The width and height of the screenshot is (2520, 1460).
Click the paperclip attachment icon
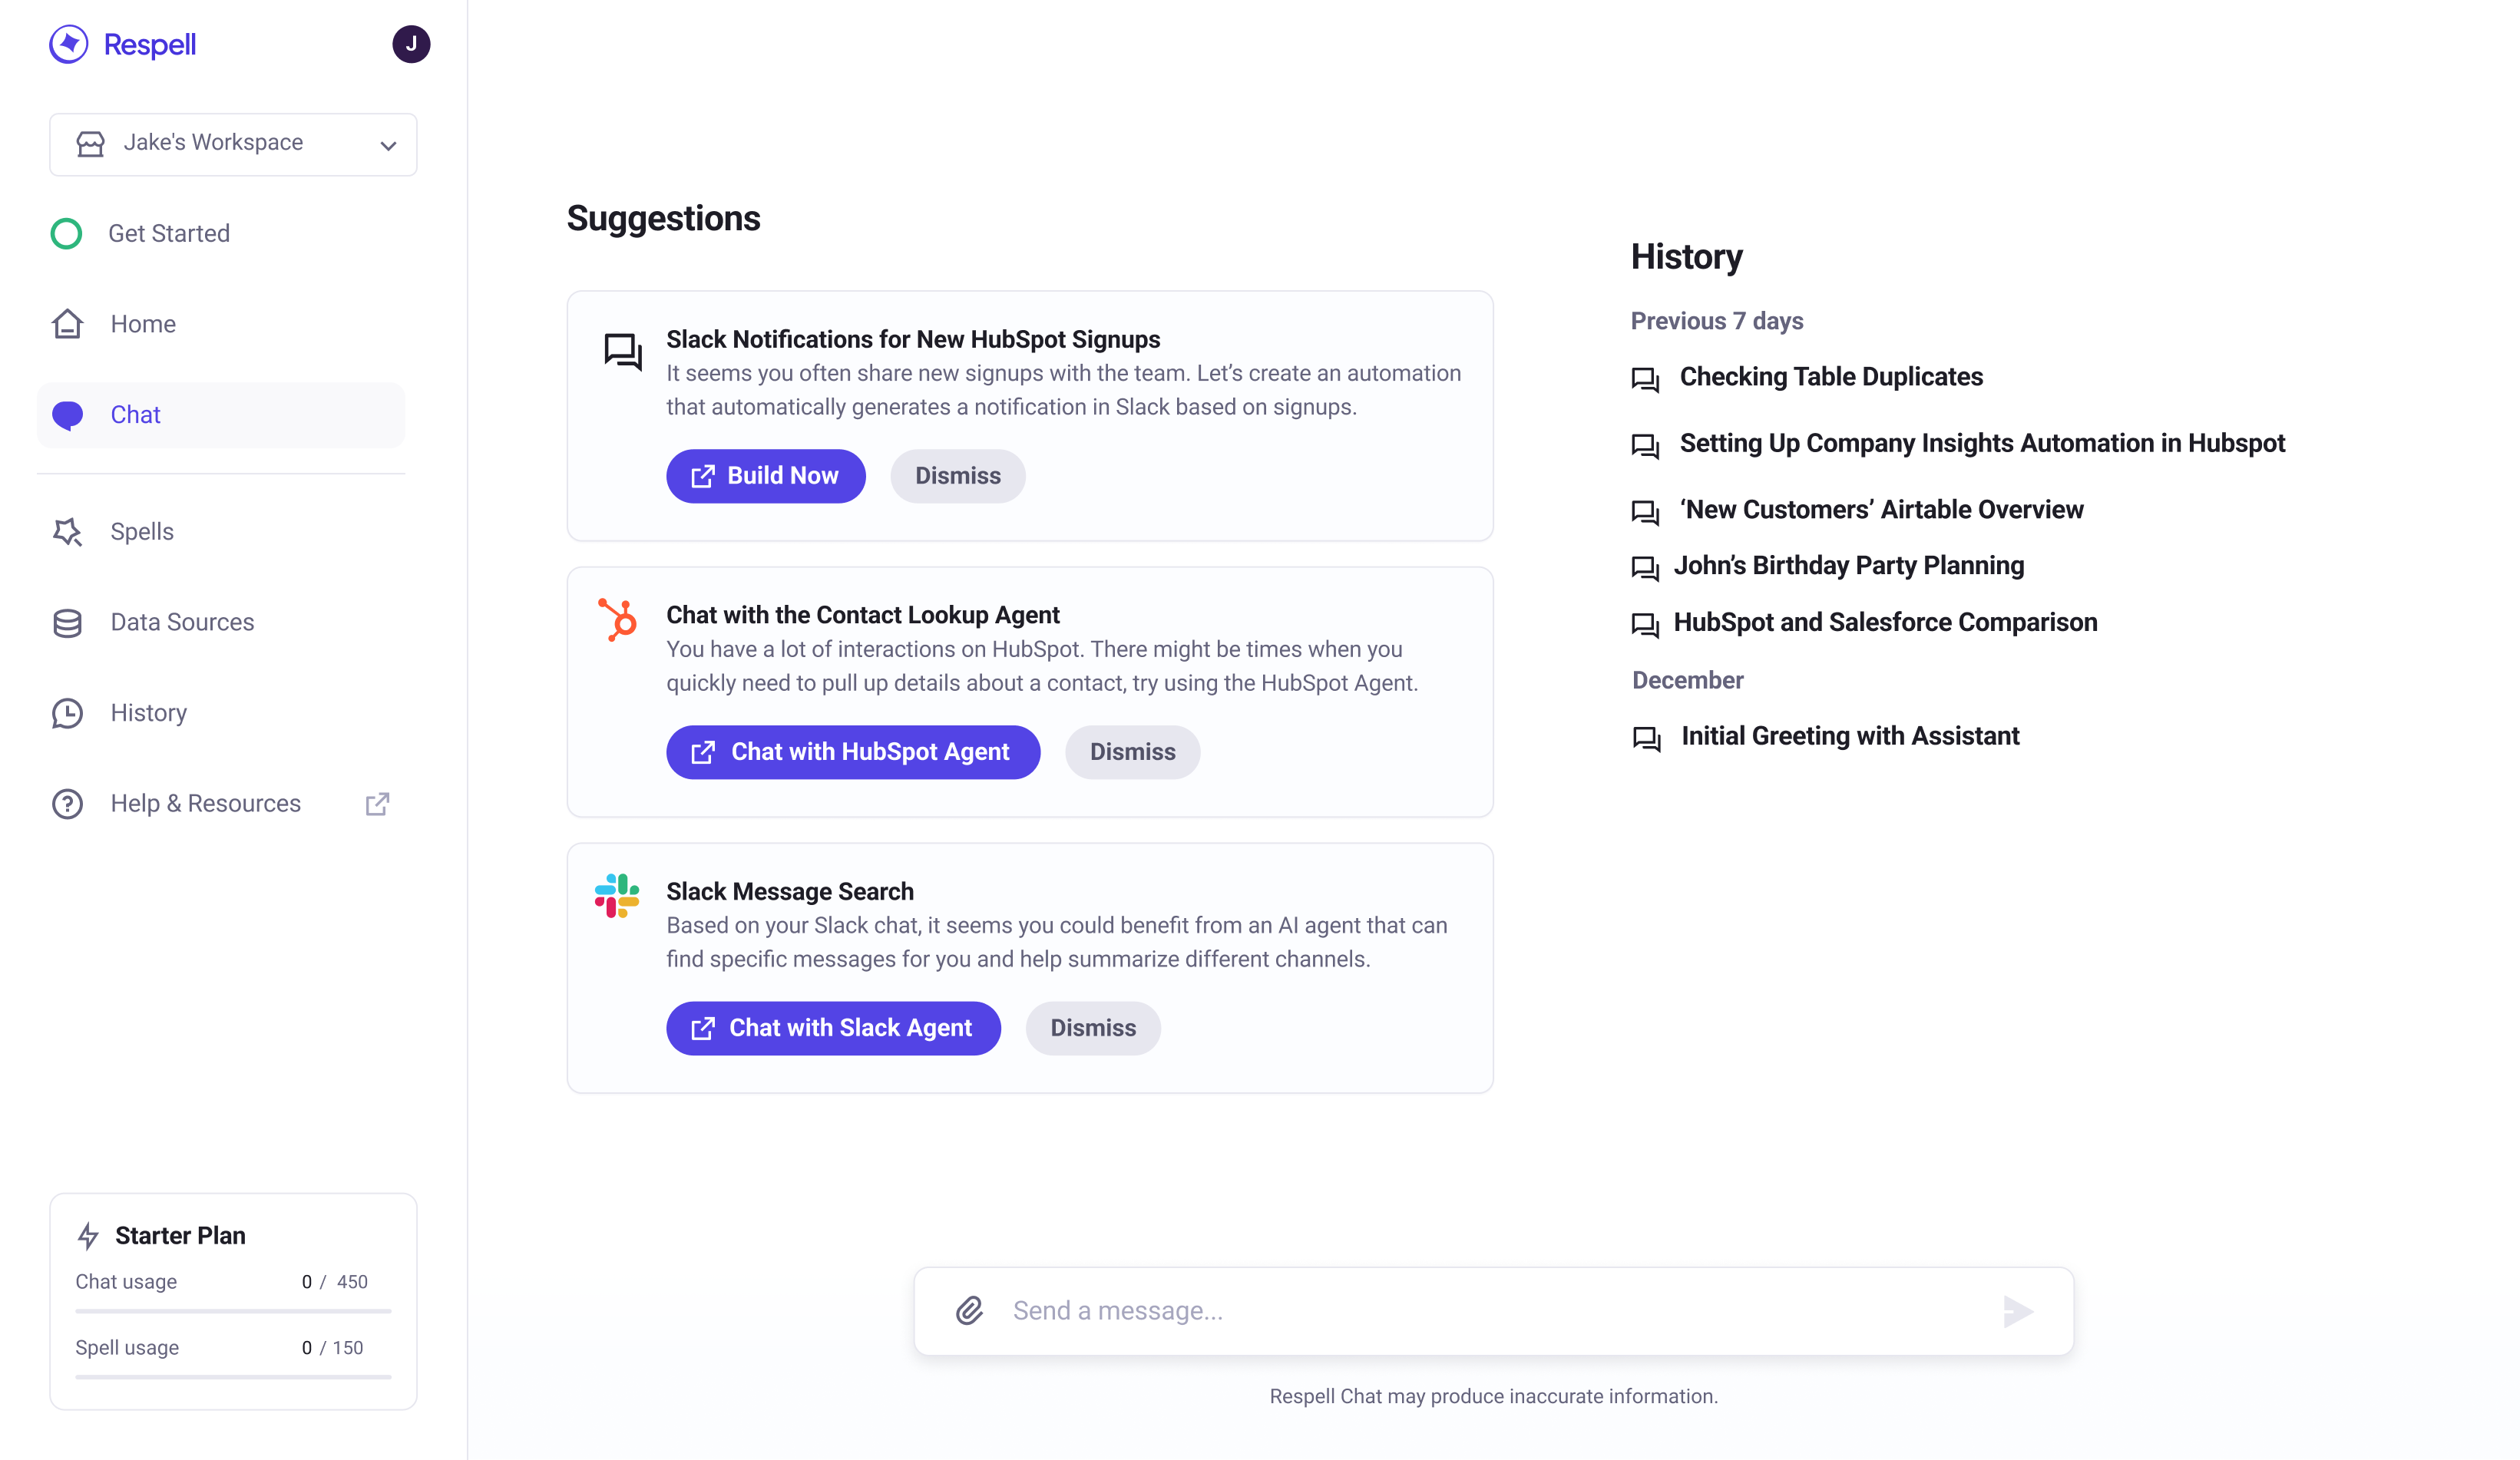tap(969, 1310)
